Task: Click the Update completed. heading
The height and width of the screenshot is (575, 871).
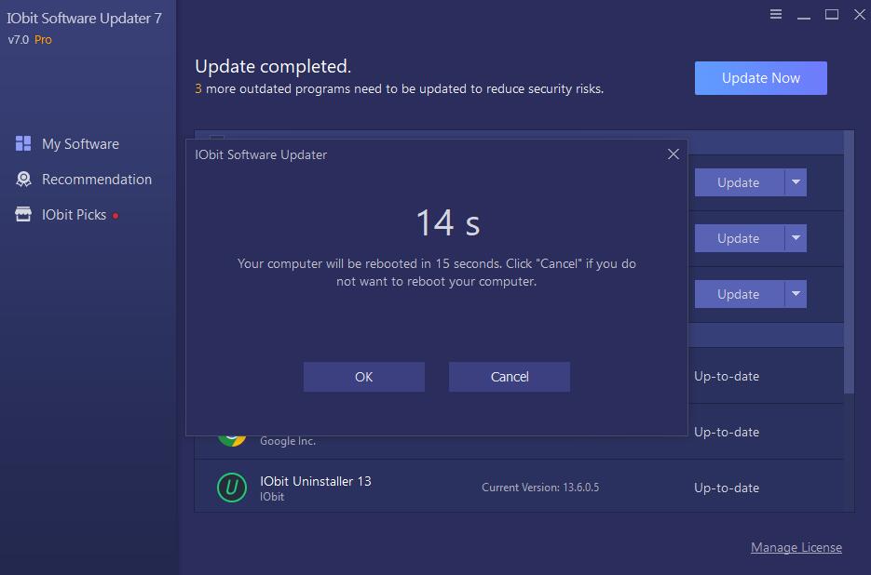Action: pos(273,67)
